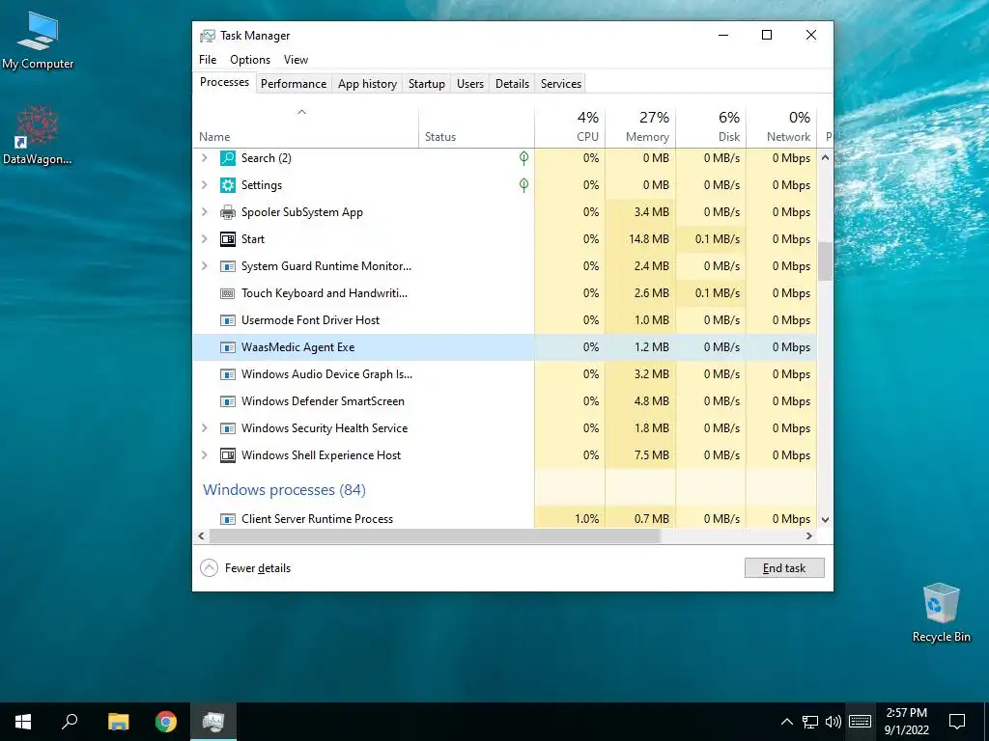Expand the Spooler SubSystem App row
This screenshot has height=741, width=989.
coord(205,212)
